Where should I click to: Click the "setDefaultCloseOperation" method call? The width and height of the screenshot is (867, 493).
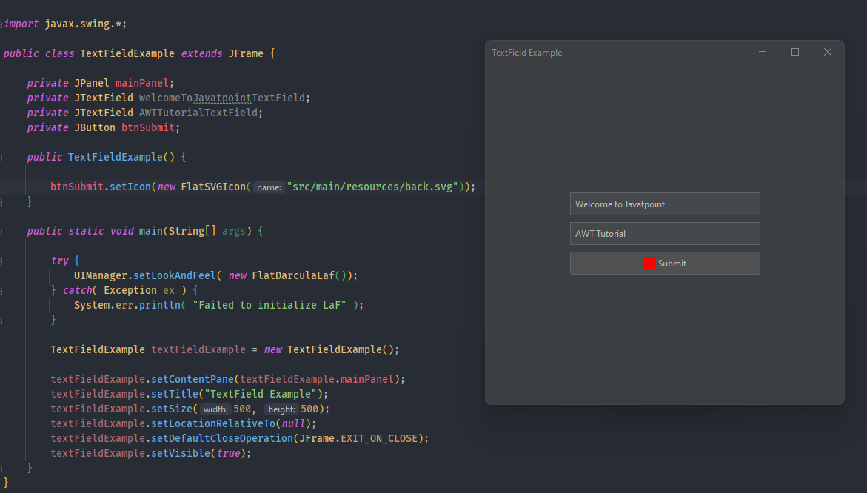[x=222, y=438]
